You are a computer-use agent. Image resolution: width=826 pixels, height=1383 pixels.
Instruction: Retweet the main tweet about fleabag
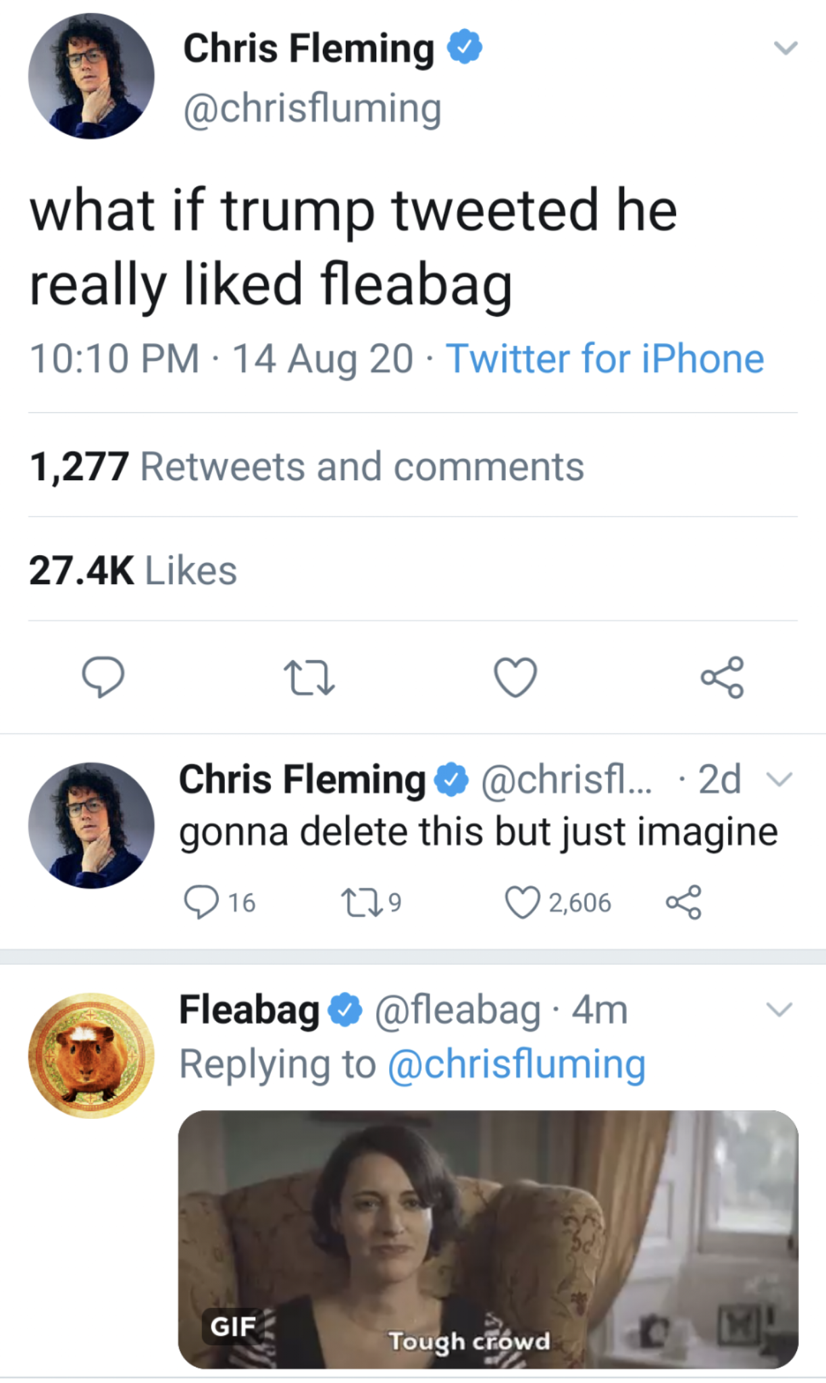309,677
